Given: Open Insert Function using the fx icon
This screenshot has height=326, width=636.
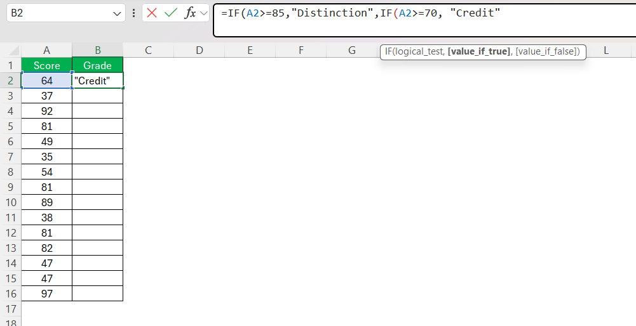Looking at the screenshot, I should point(190,13).
